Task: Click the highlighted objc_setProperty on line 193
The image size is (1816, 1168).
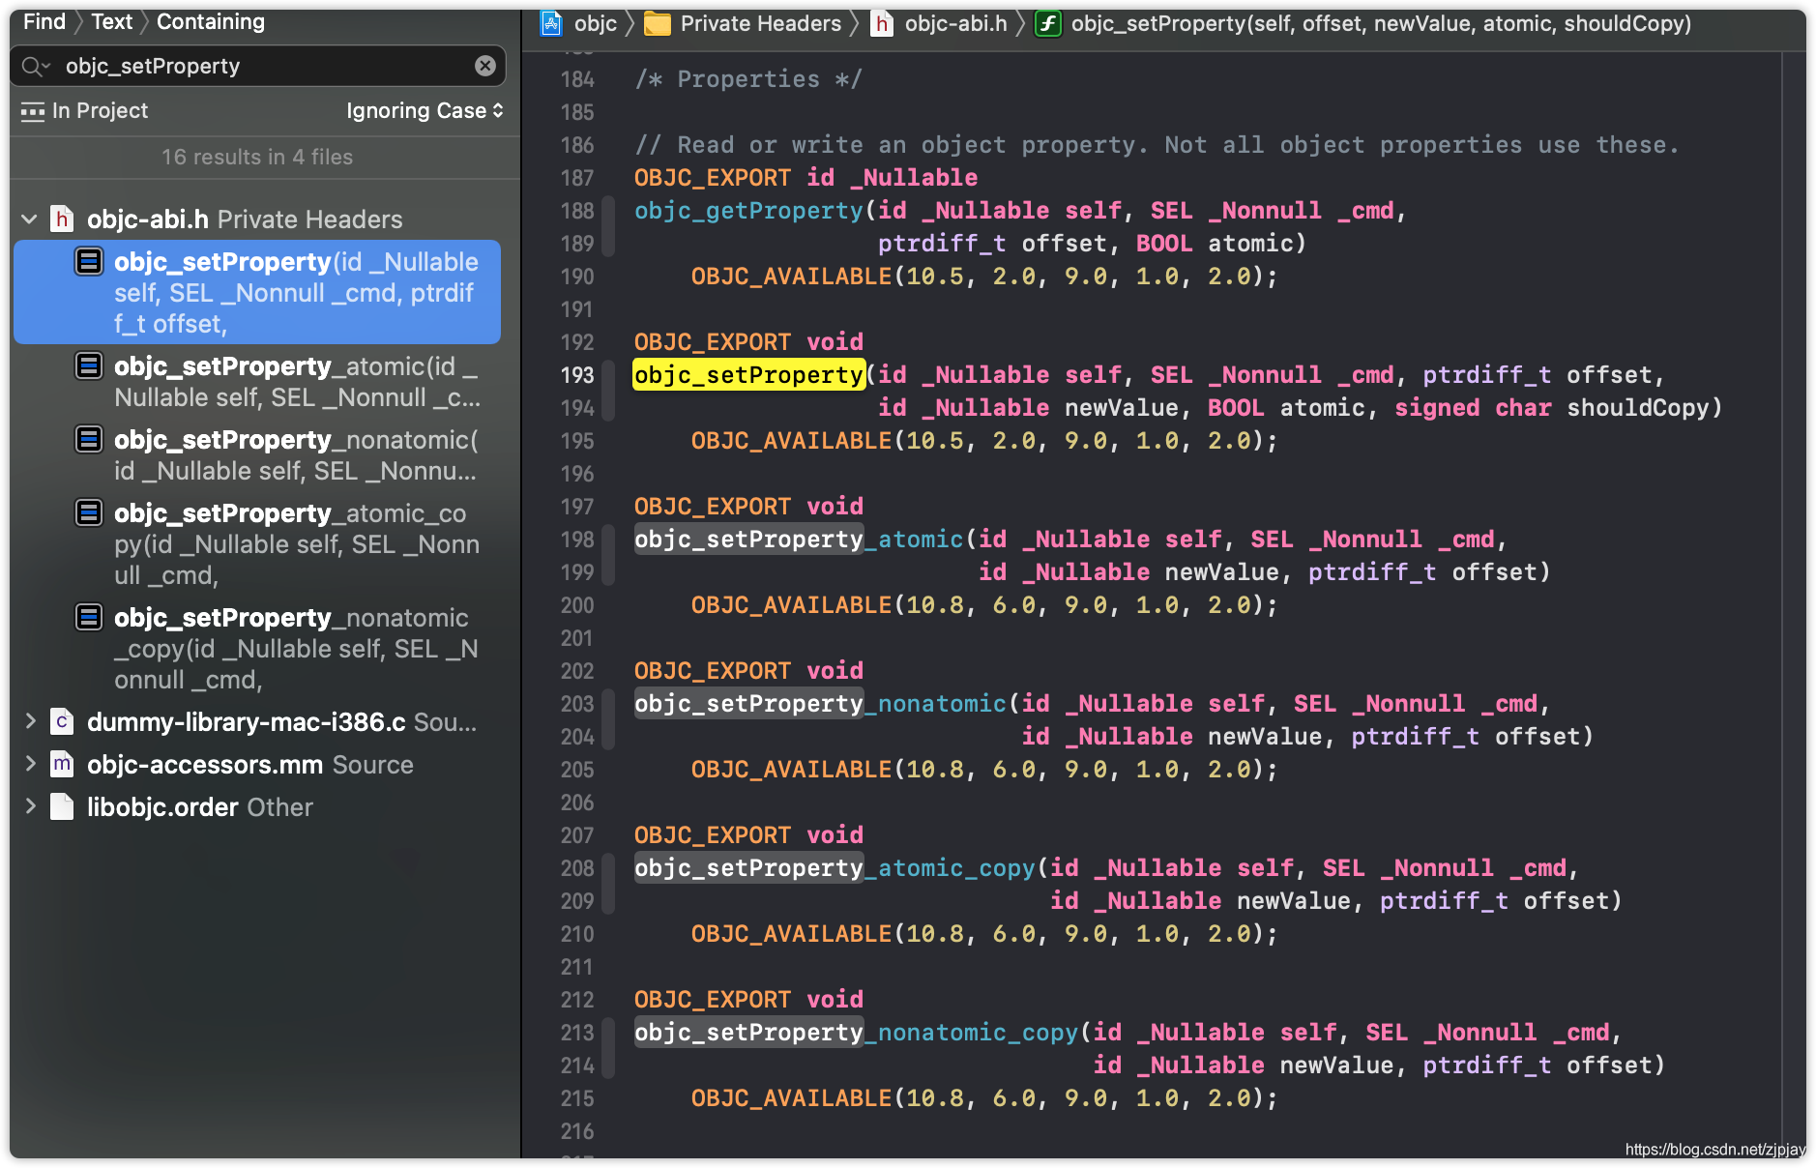Action: click(x=748, y=375)
